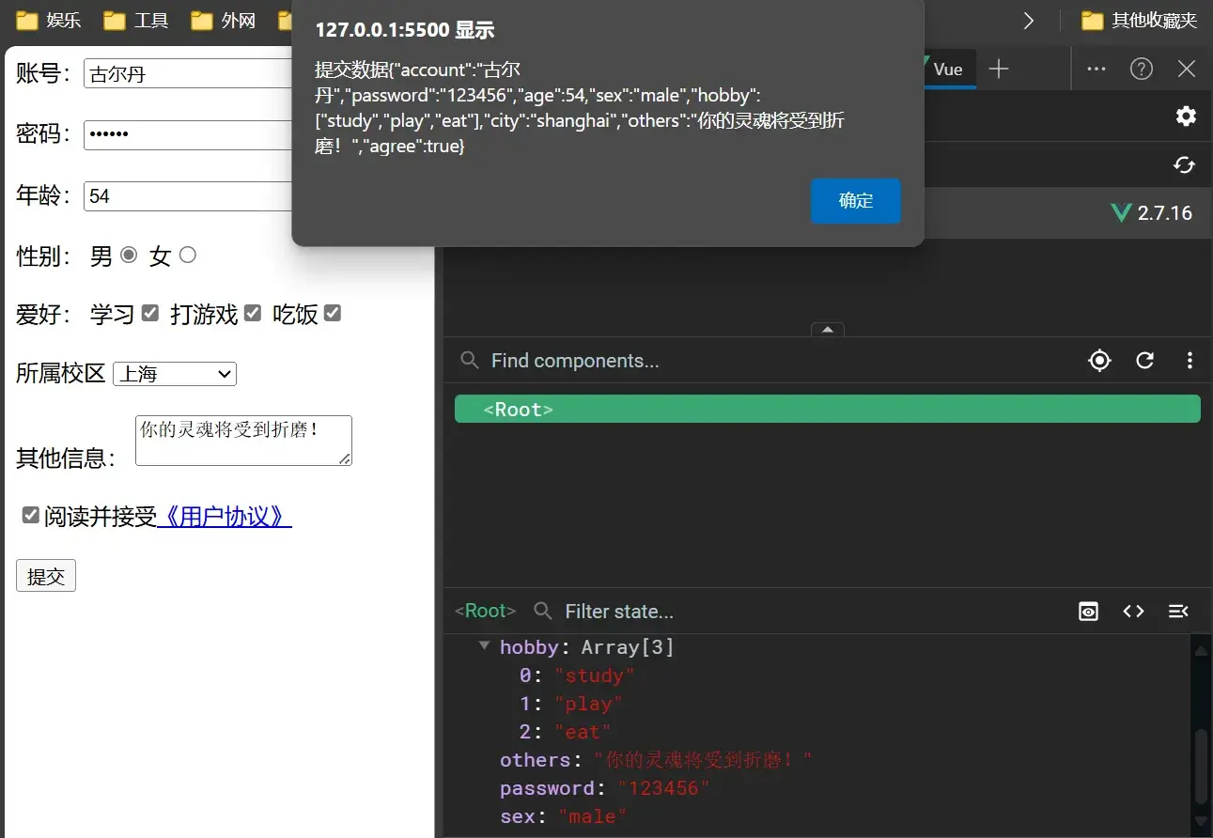
Task: Click the Vue 2.7.16 version label
Action: click(x=1152, y=213)
